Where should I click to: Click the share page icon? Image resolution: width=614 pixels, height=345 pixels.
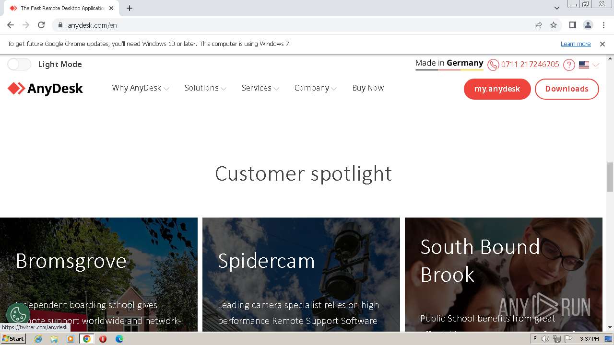click(x=538, y=25)
